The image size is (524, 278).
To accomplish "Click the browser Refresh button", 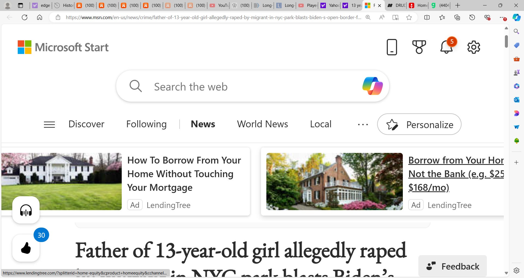I will pos(25,17).
